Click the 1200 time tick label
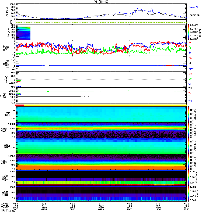The width and height of the screenshot is (202, 215). [x=186, y=209]
